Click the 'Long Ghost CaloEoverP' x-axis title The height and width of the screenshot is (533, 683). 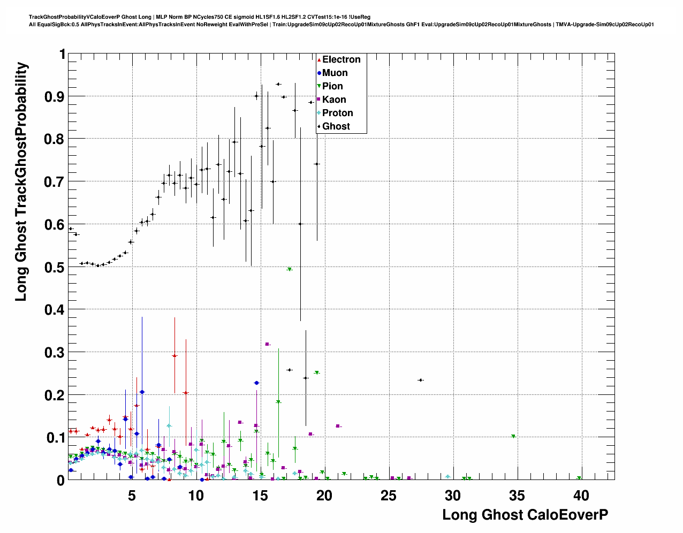525,515
